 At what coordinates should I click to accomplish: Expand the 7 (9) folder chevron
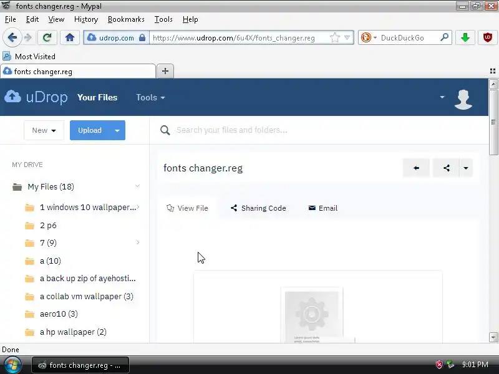[x=138, y=242]
